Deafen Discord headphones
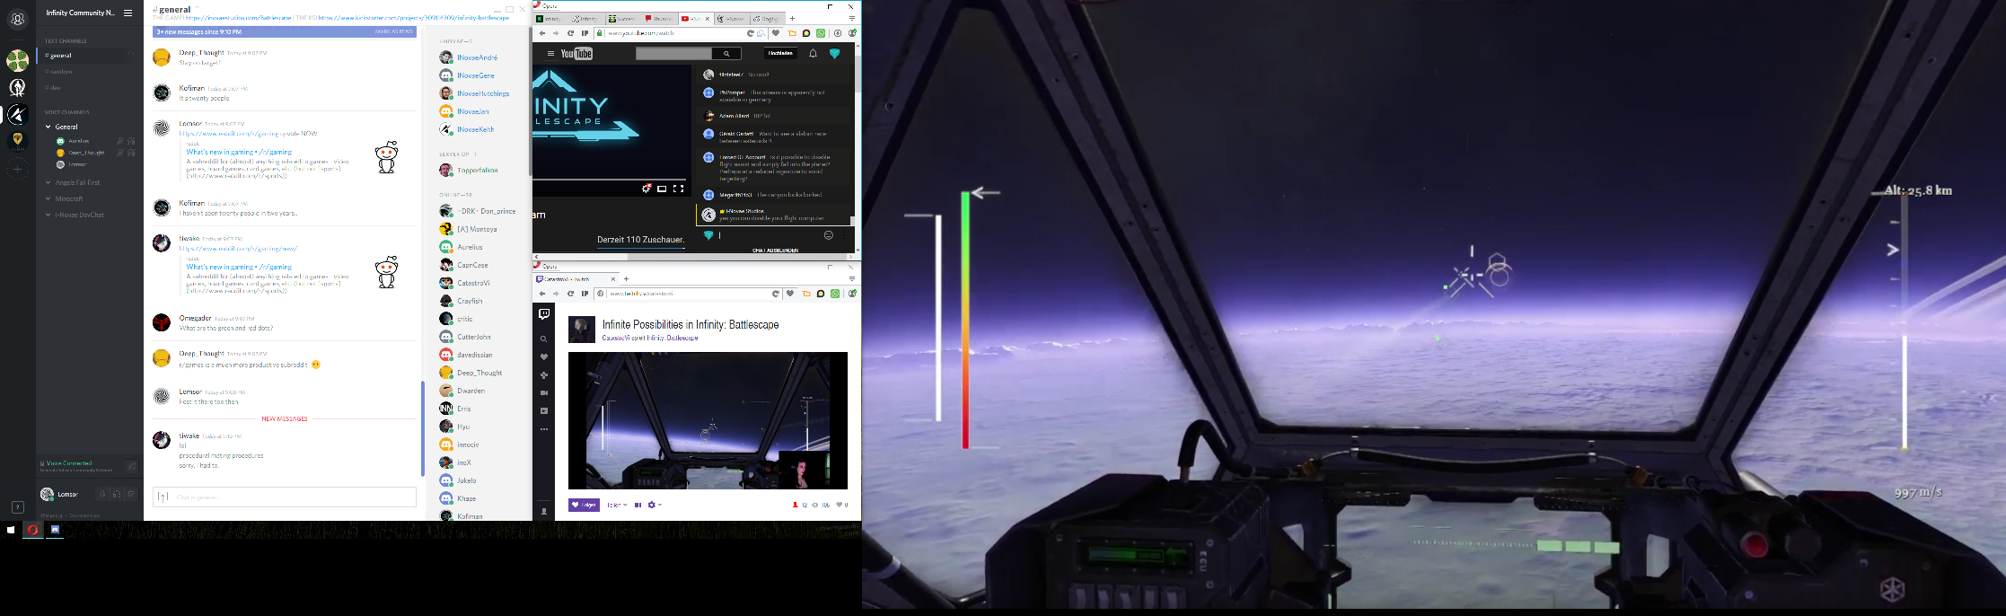The image size is (2006, 616). tap(117, 494)
